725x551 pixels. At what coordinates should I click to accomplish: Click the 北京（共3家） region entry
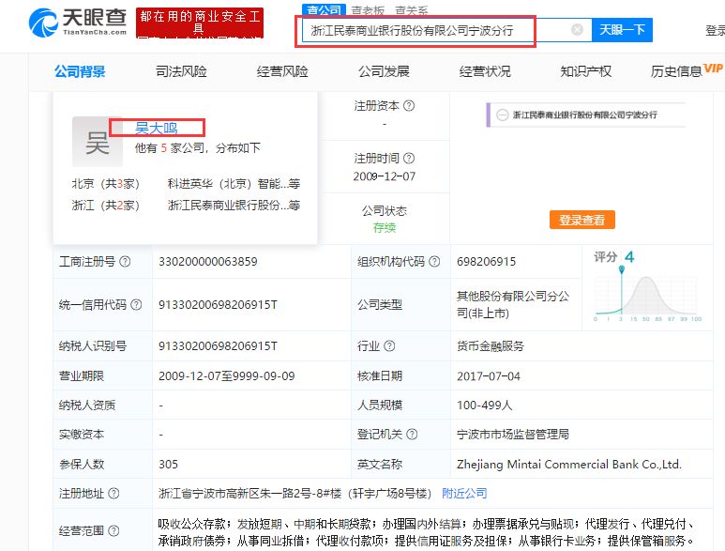click(x=105, y=184)
